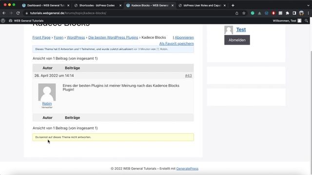Open Robin's profile link under avatar
Viewport: 312px width, 175px height.
pyautogui.click(x=47, y=104)
